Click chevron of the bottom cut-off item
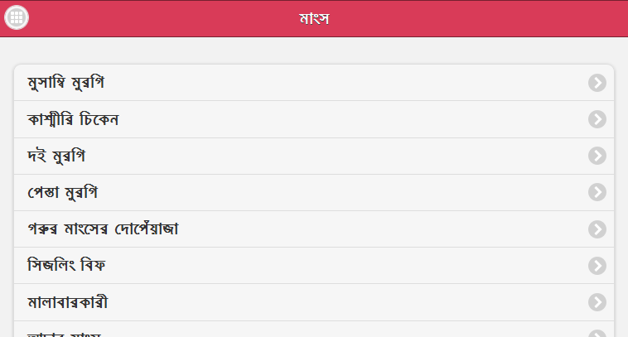The width and height of the screenshot is (628, 337). 597,333
